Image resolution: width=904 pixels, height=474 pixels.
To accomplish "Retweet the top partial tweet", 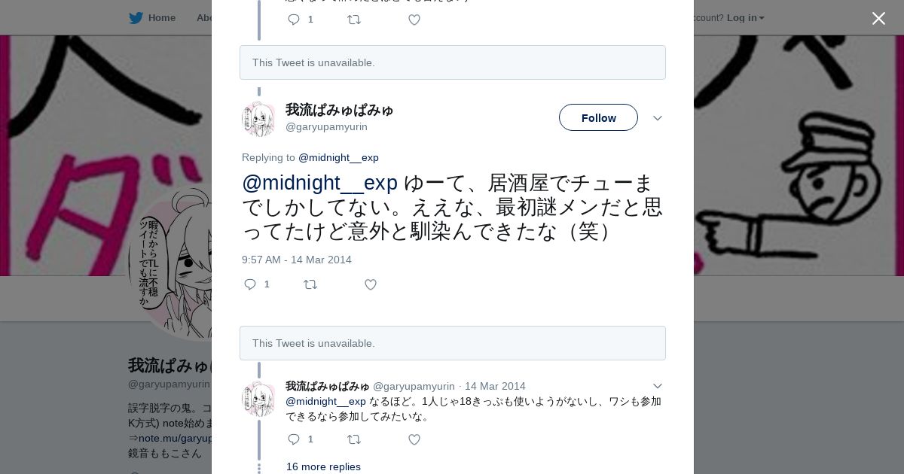I will [354, 20].
